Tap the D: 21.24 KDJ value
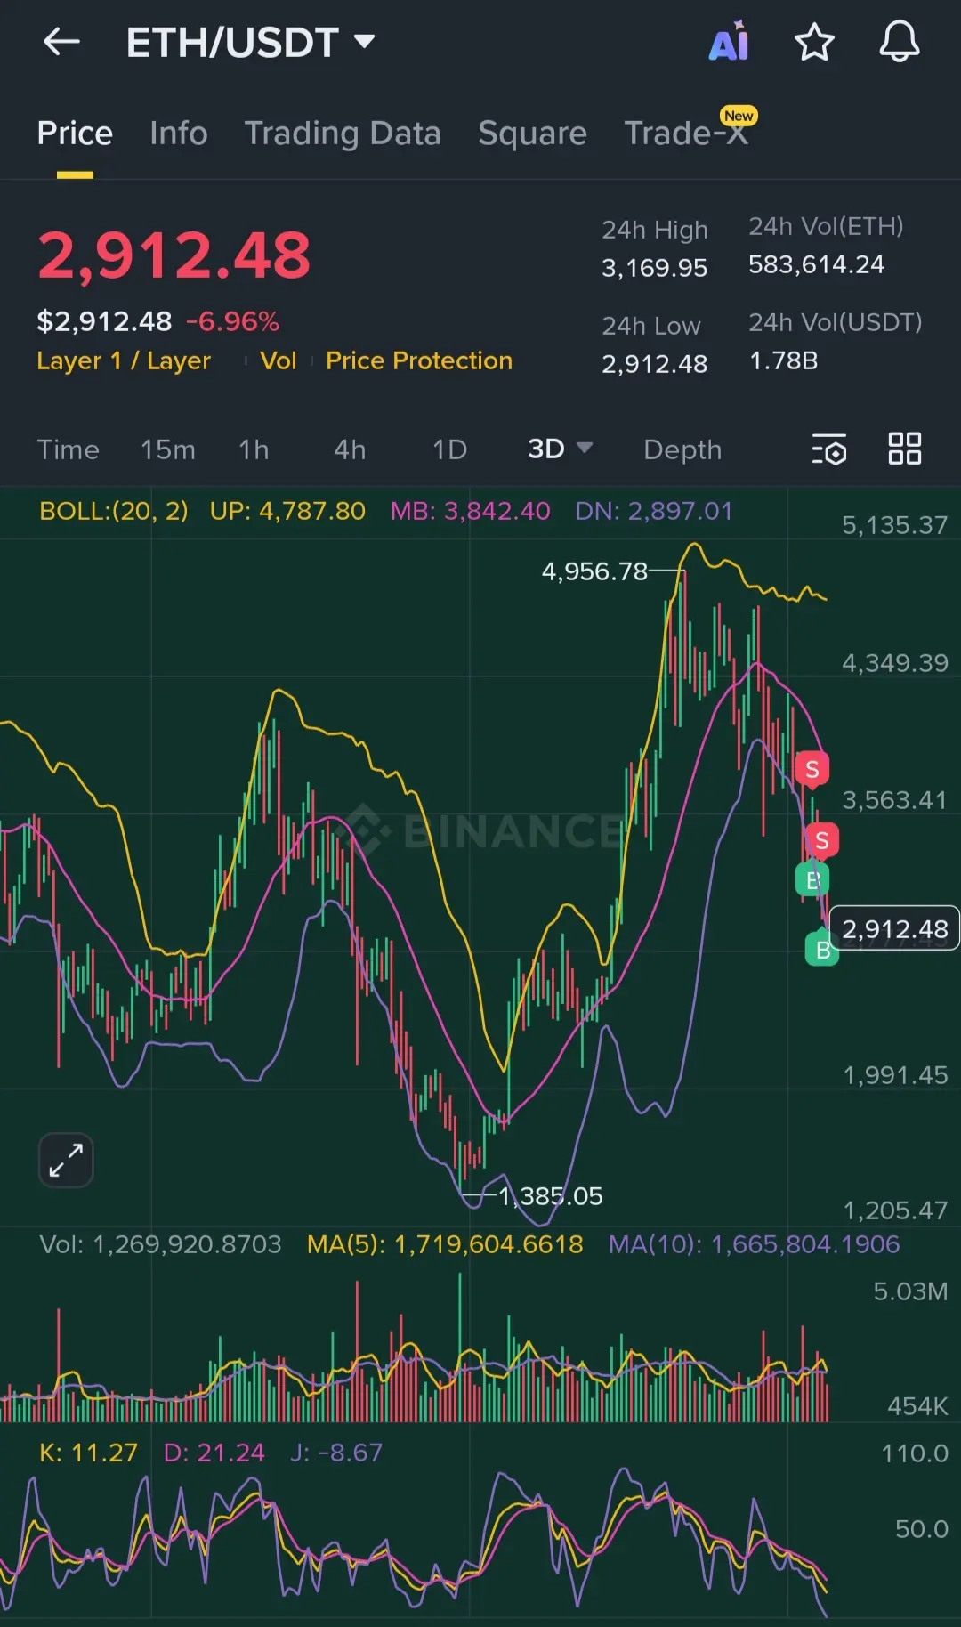 214,1453
